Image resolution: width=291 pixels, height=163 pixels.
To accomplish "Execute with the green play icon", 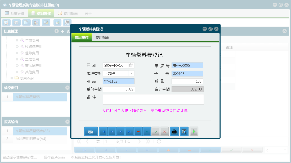I will (x=194, y=131).
